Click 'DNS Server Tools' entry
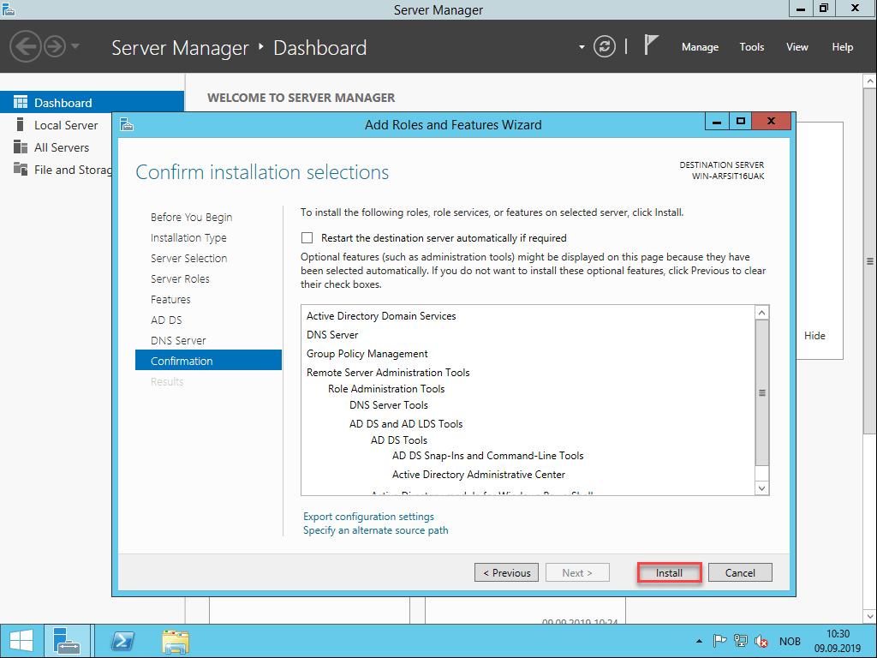This screenshot has width=877, height=658. tap(389, 404)
